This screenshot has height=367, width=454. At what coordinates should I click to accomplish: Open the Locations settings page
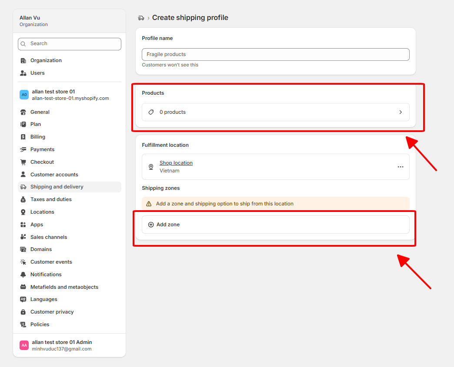point(70,212)
